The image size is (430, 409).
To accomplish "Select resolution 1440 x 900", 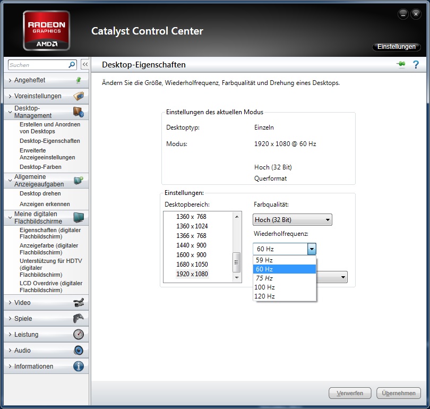I will 192,245.
